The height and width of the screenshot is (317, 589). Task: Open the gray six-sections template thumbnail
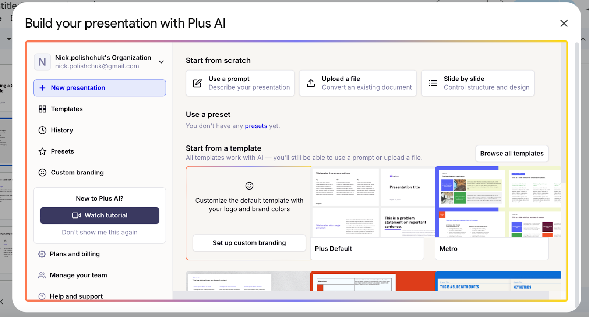pyautogui.click(x=248, y=281)
